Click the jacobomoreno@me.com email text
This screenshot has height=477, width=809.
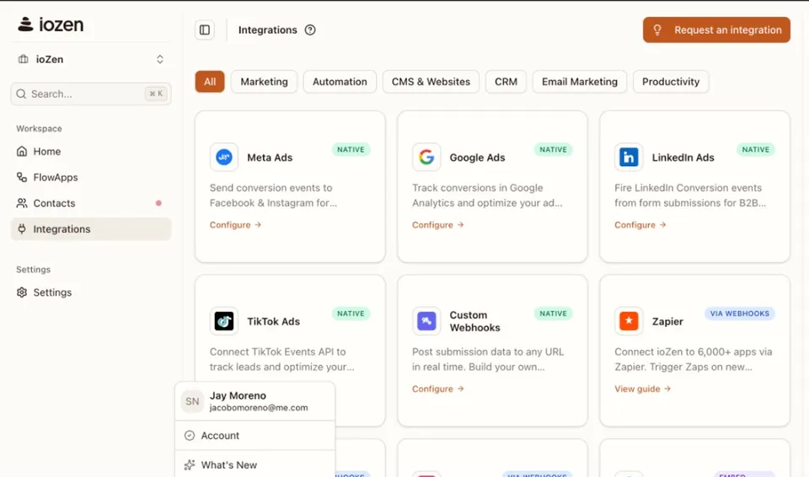click(259, 407)
